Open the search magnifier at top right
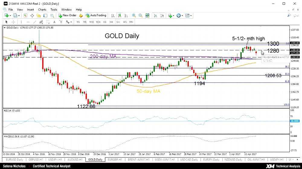Screen dimensions: 302x169 click(289, 15)
